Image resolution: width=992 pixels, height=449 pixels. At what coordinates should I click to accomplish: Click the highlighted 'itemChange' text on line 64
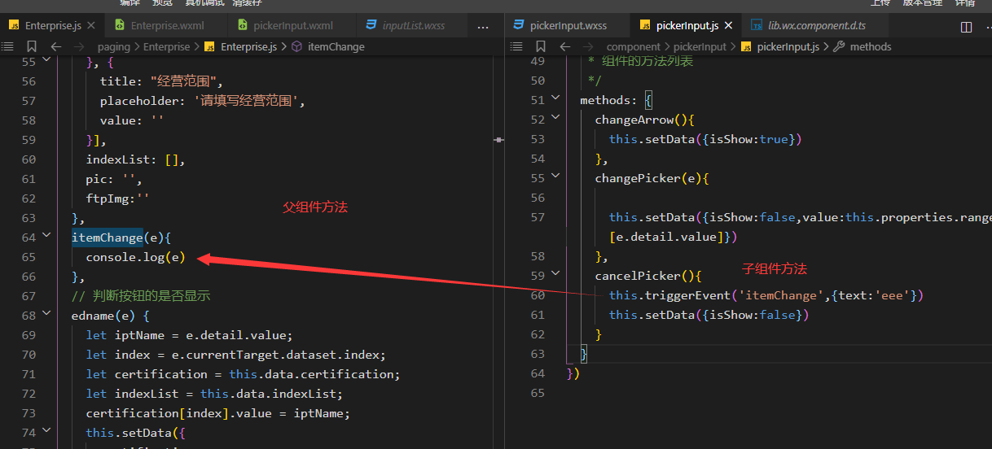[108, 238]
